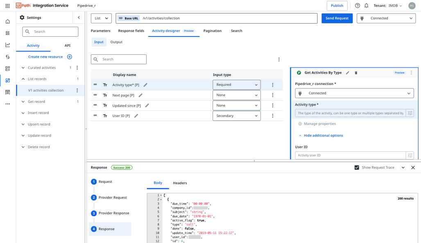Open the app launcher grid icon
Viewport: 421px width, 243px height.
point(7,6)
